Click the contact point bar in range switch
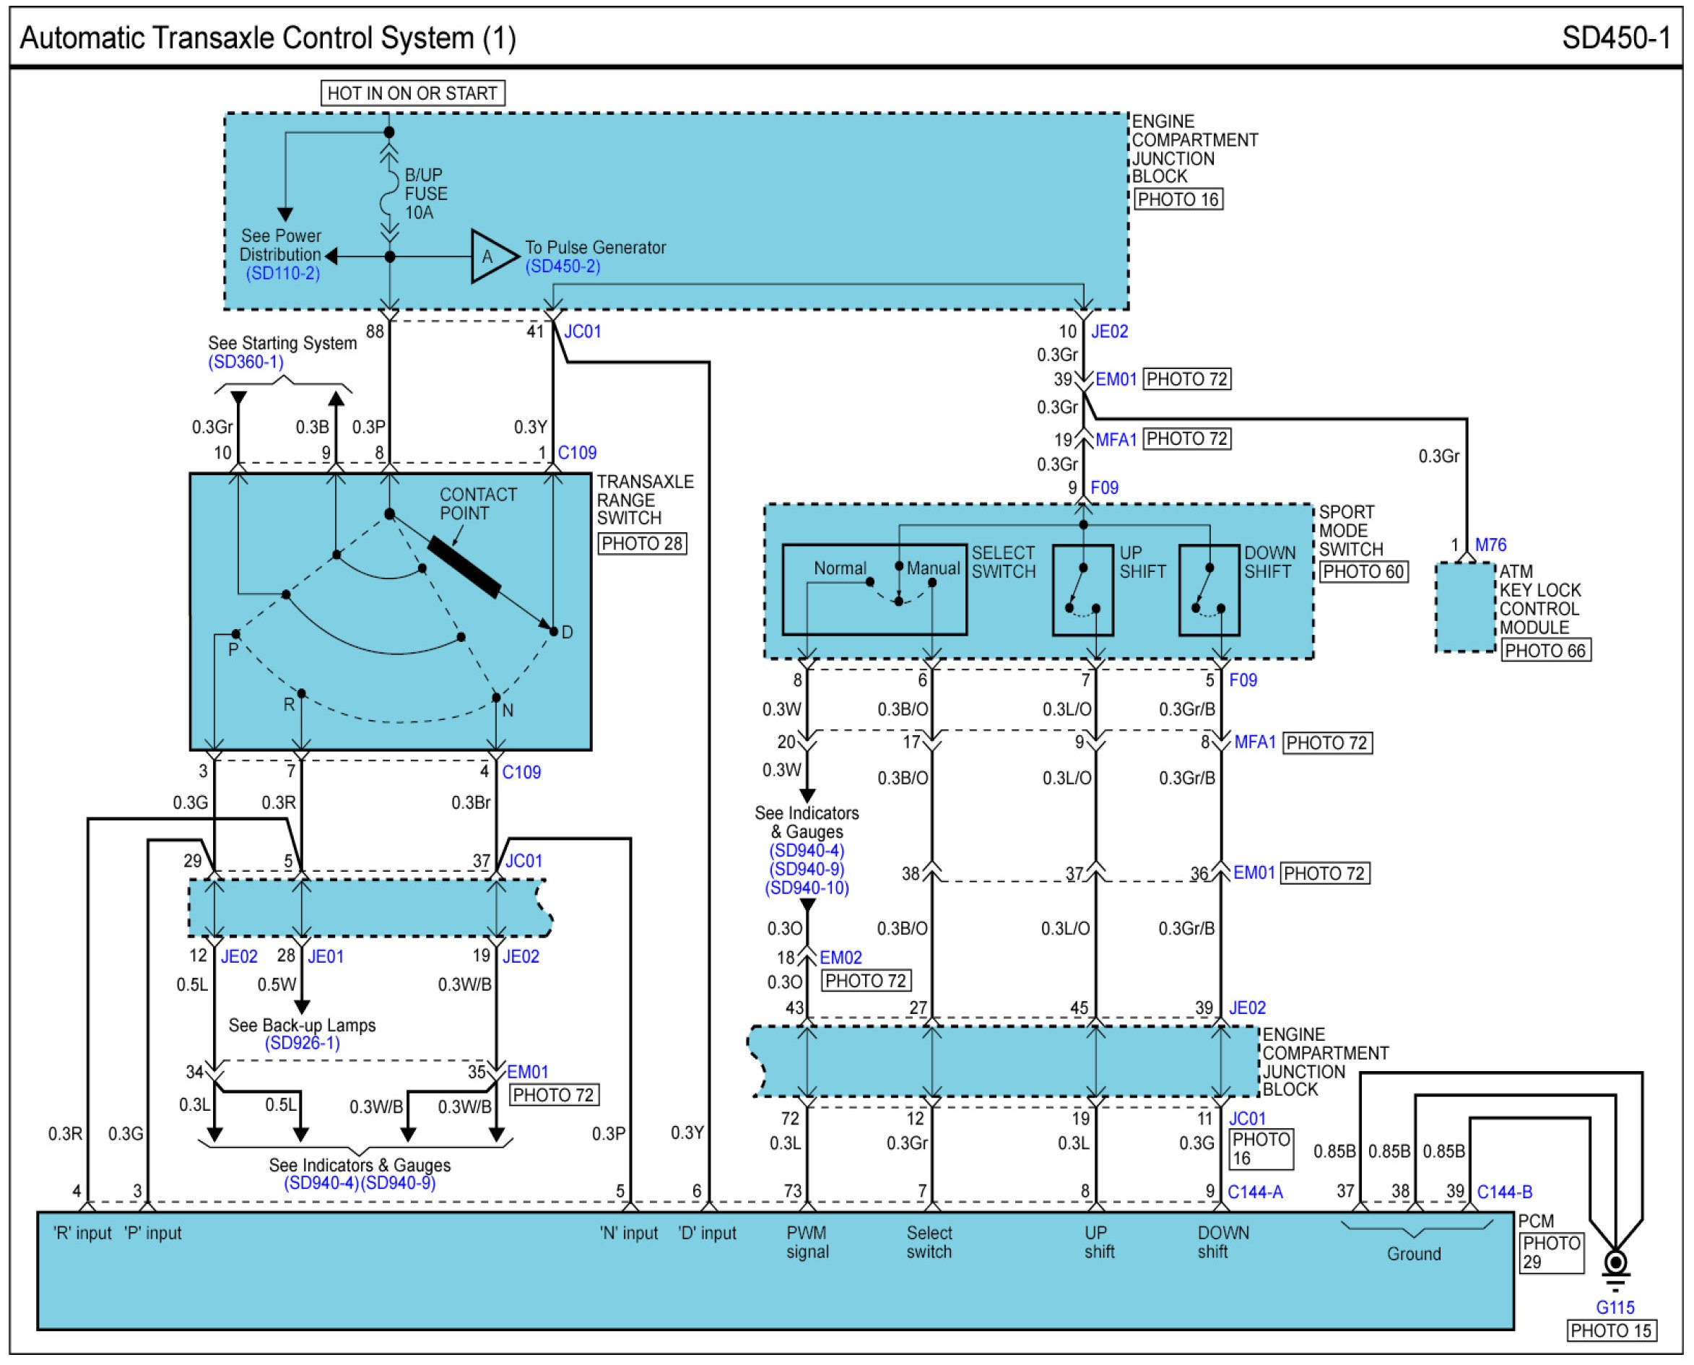The image size is (1694, 1365). point(464,568)
